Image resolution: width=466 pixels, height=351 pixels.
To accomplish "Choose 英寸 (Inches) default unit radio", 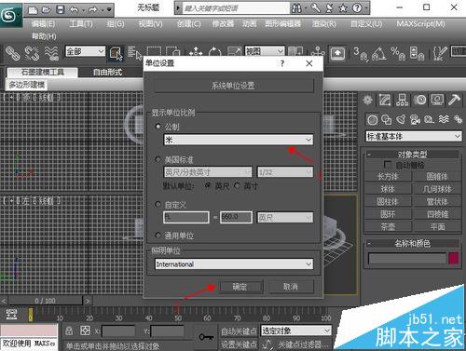I will click(238, 186).
